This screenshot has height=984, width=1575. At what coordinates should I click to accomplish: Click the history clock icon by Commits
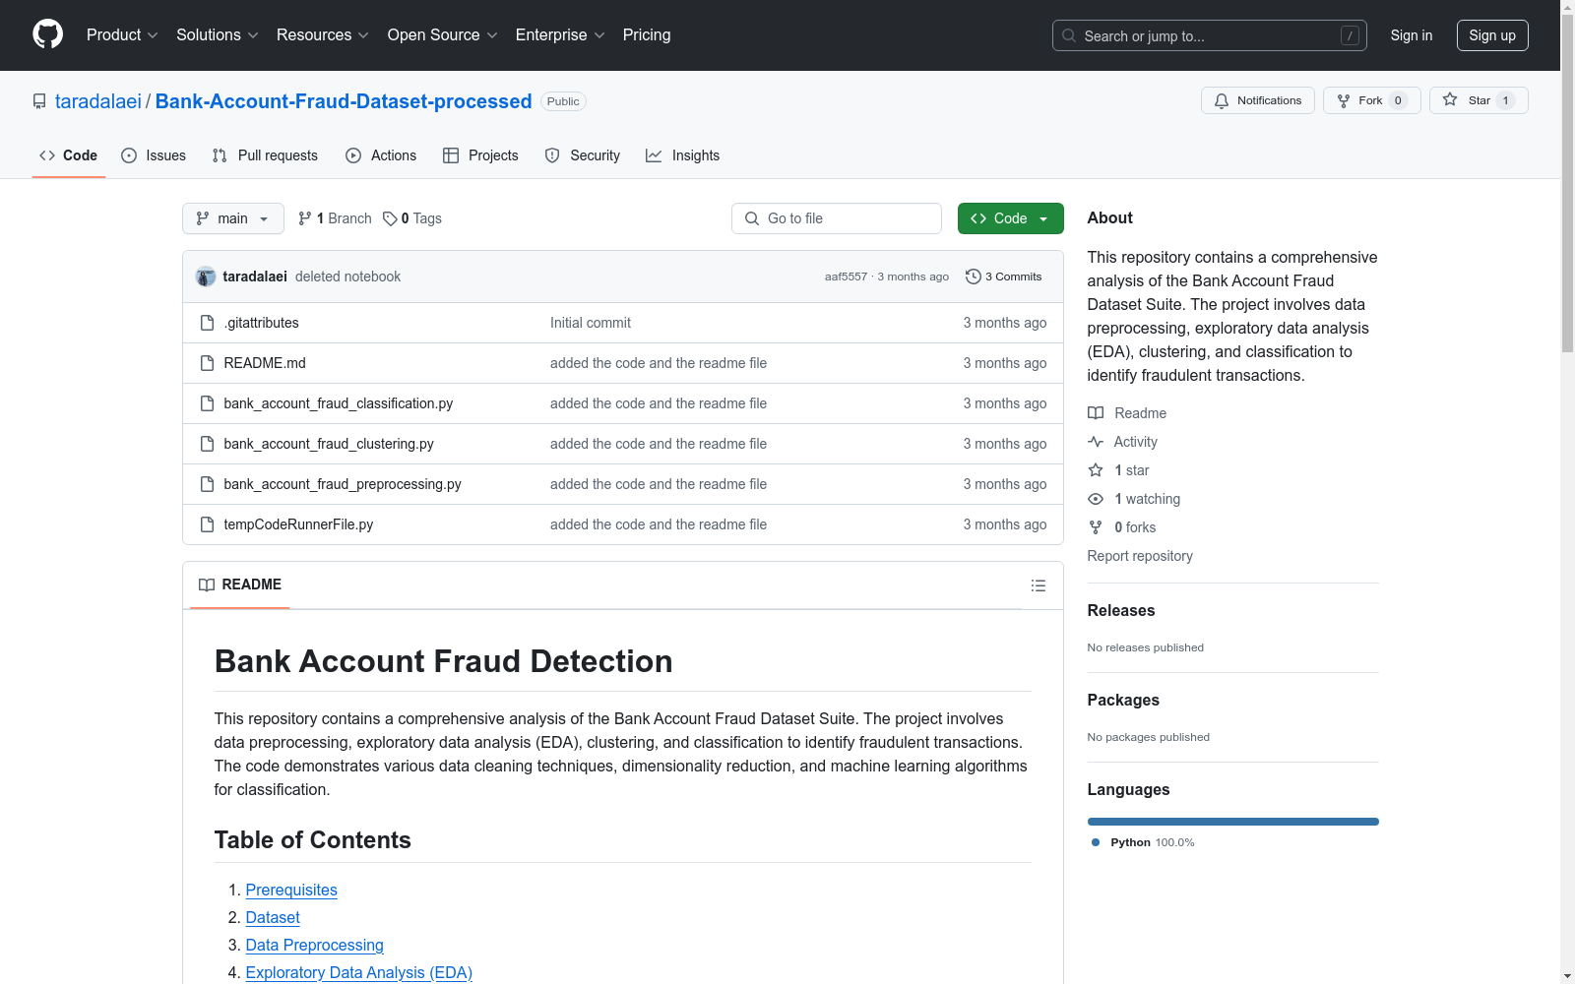(974, 277)
